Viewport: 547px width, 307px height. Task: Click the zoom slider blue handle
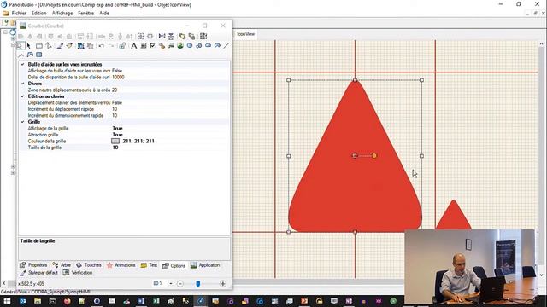197,284
